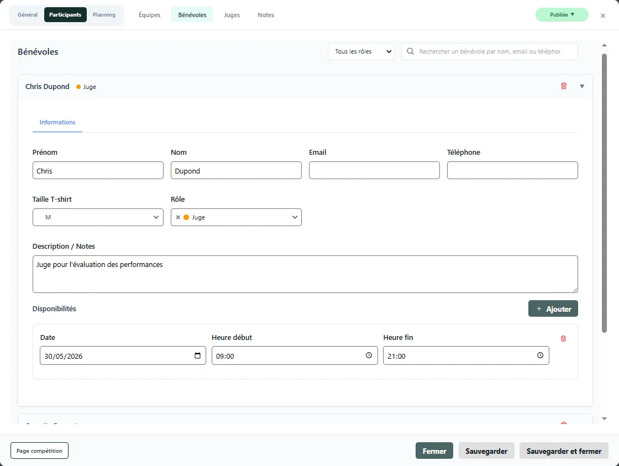This screenshot has height=466, width=619.
Task: Open the calendar picker in Date field
Action: pos(198,356)
